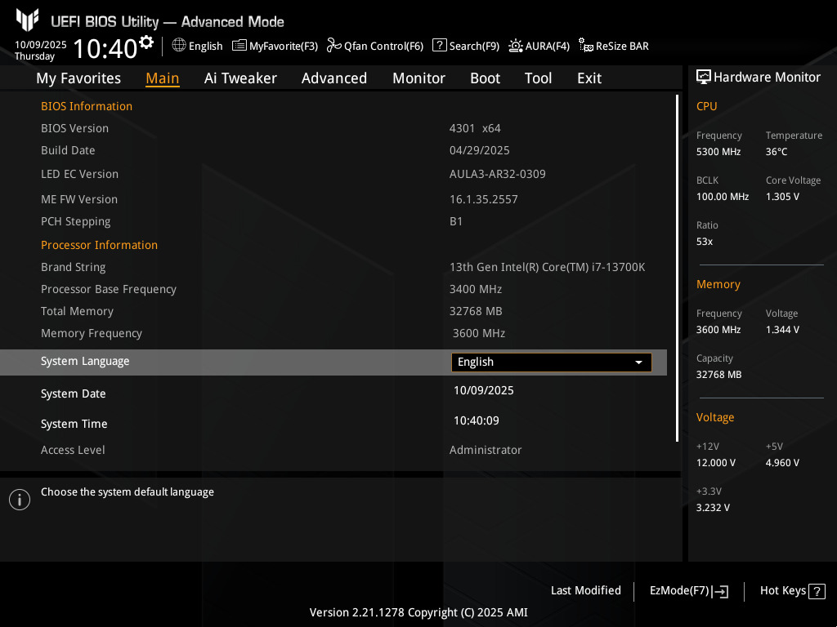This screenshot has width=837, height=627.
Task: Click Total Memory label in main panel
Action: click(x=77, y=311)
